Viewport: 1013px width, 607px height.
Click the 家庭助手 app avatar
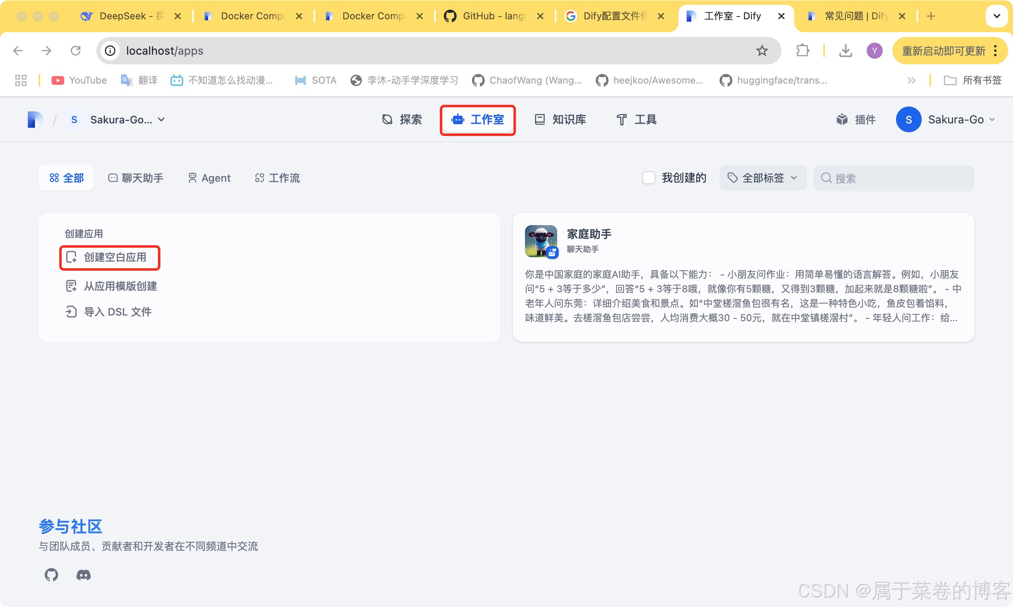(541, 241)
